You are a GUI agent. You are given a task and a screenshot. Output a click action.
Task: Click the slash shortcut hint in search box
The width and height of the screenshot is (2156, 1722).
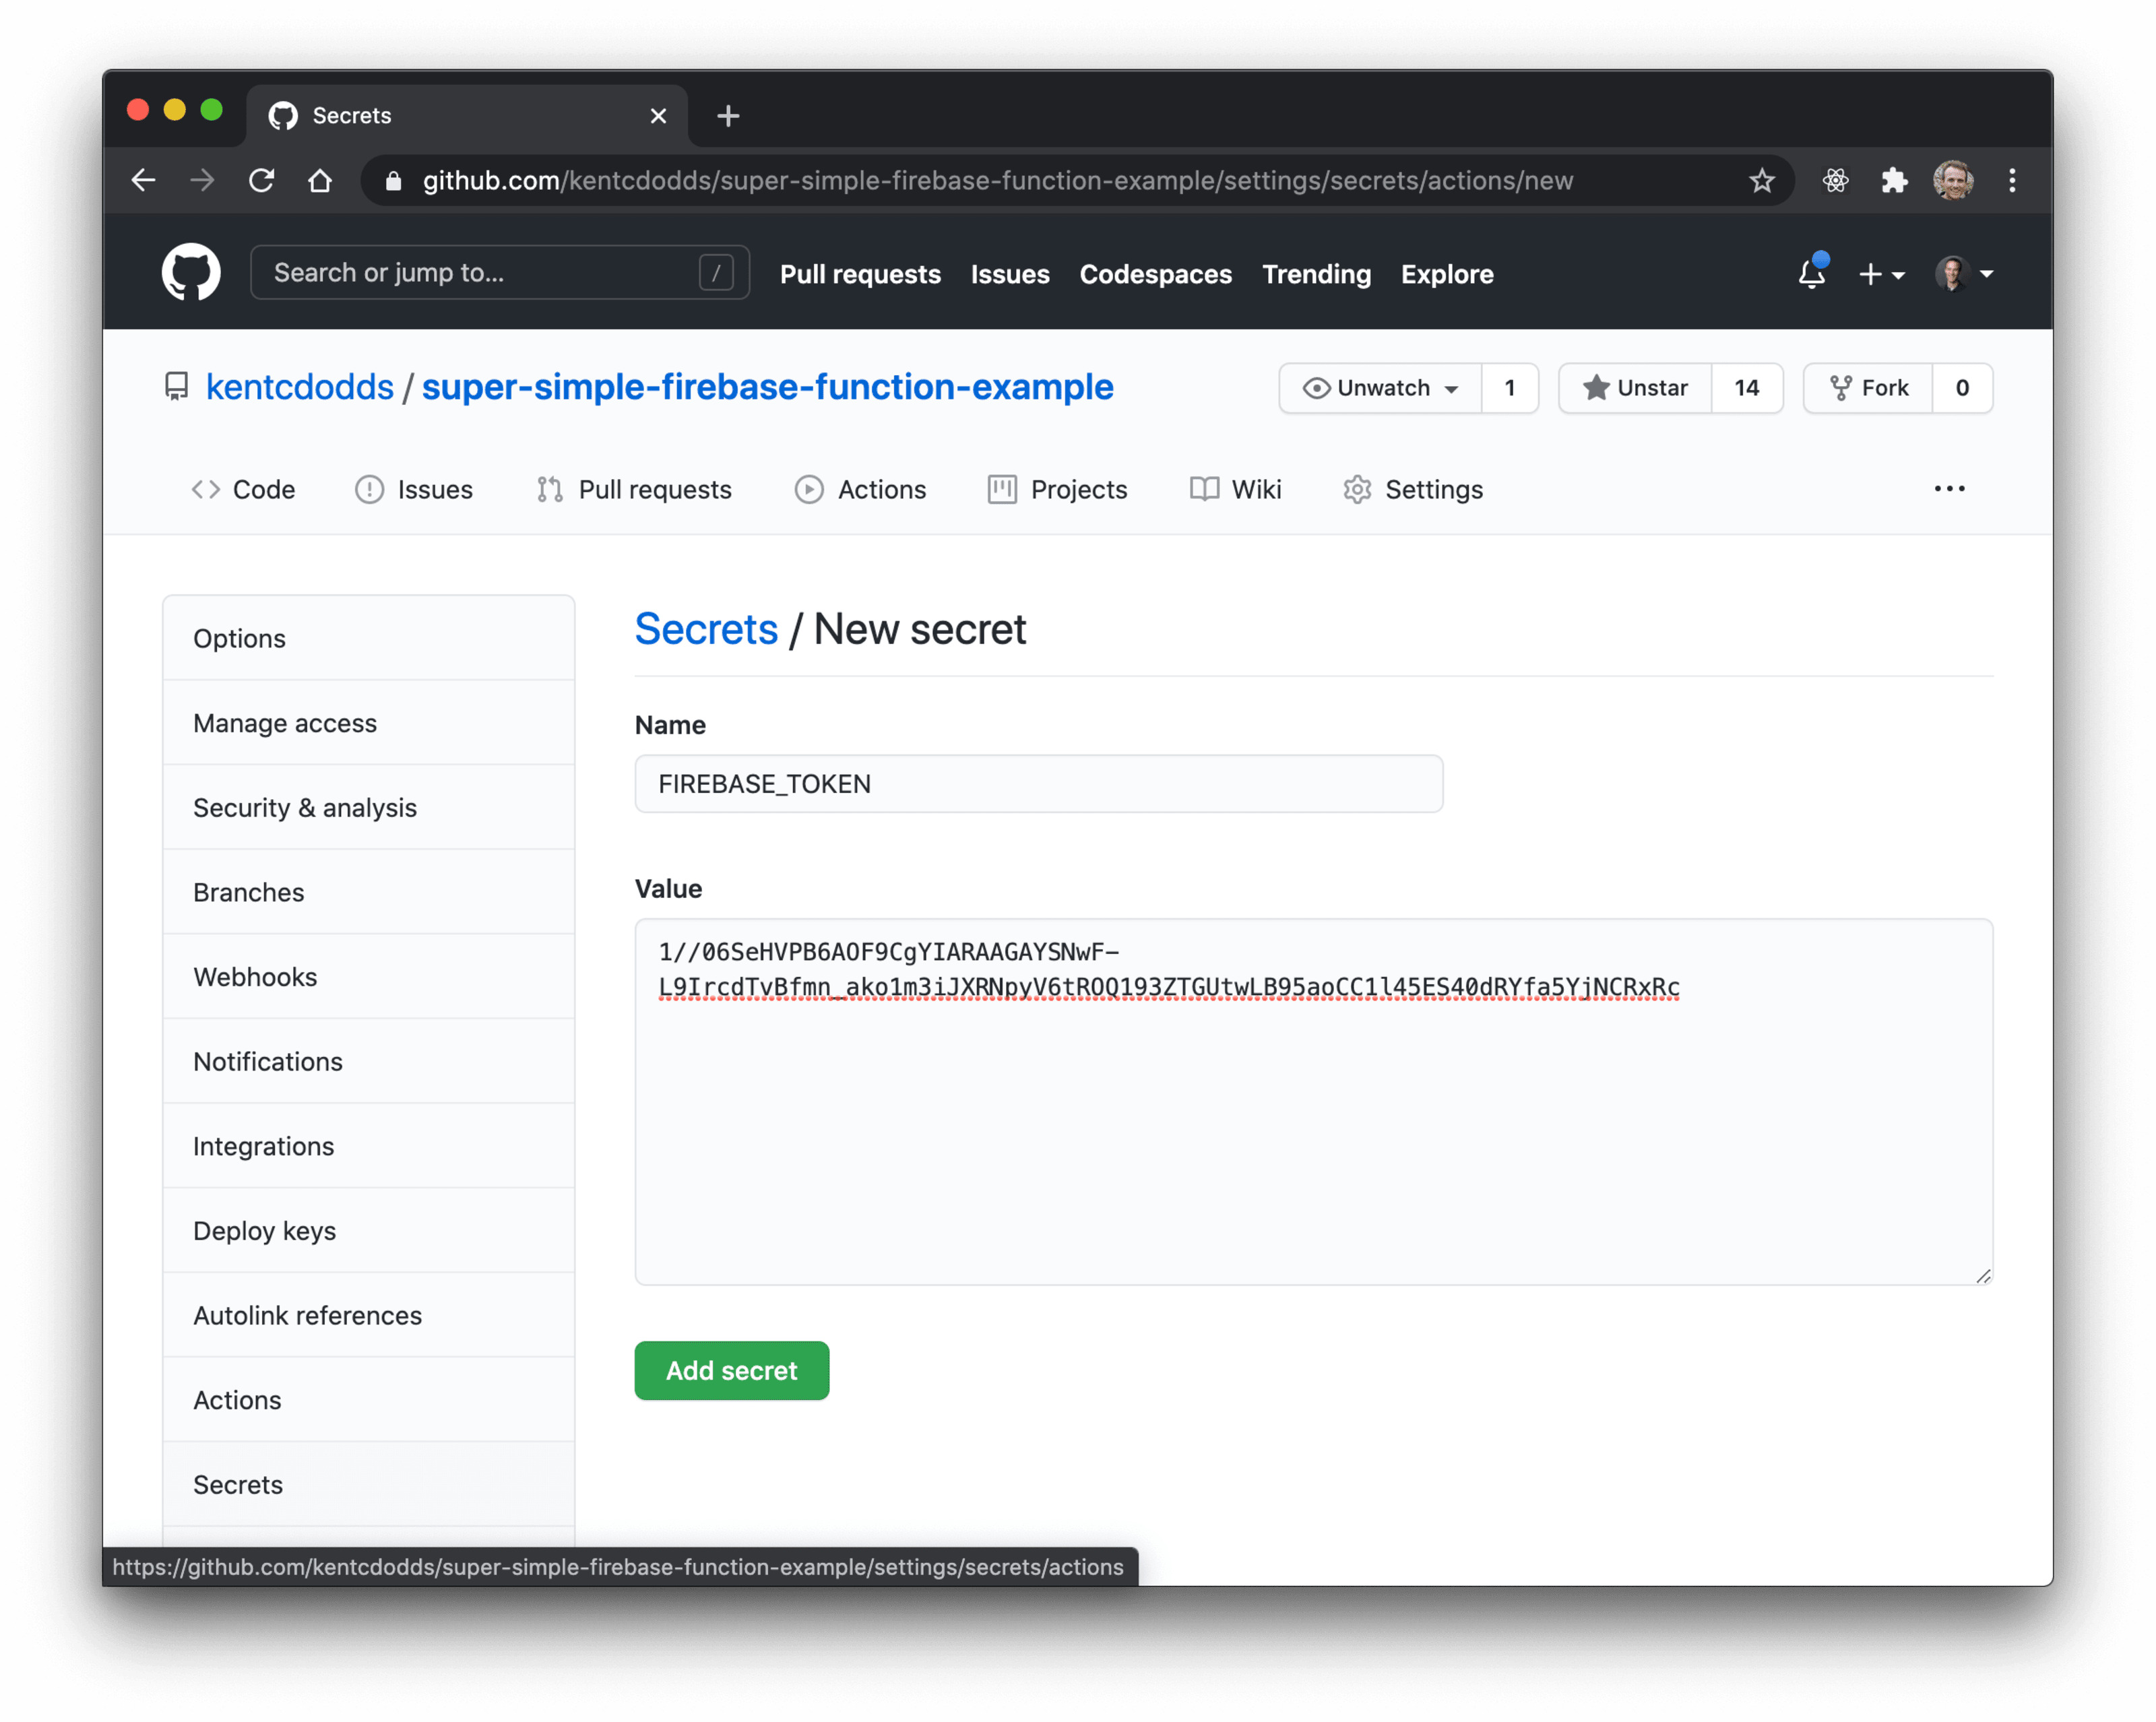click(716, 273)
